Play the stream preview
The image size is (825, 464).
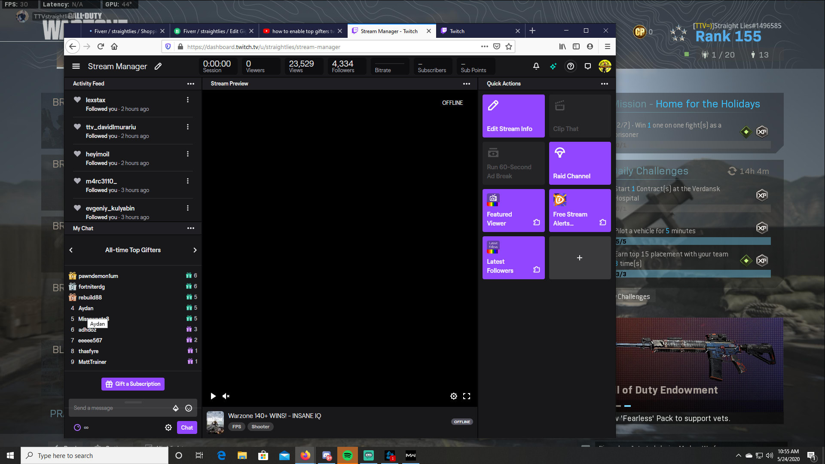pos(213,396)
